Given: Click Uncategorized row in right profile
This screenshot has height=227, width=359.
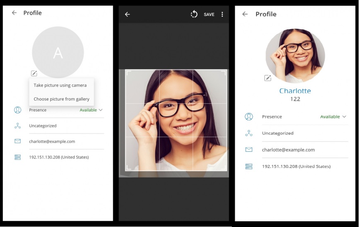Looking at the screenshot, I should [305, 133].
